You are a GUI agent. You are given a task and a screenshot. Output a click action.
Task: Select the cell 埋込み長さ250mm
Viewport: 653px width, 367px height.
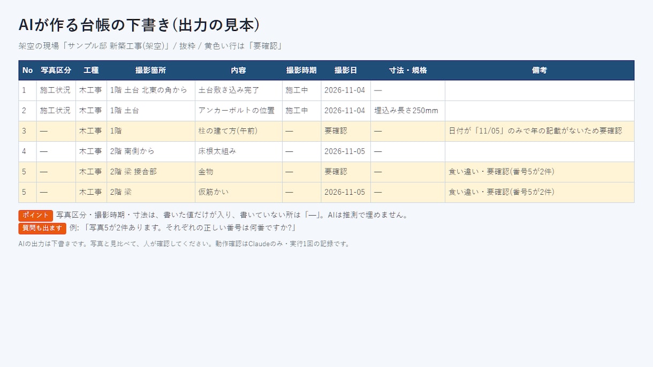pyautogui.click(x=408, y=111)
